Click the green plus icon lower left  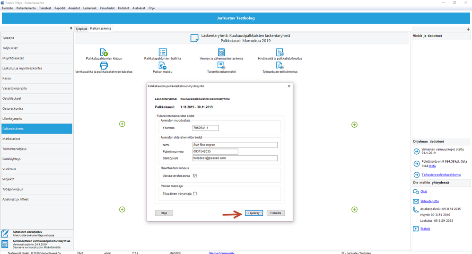tap(122, 210)
